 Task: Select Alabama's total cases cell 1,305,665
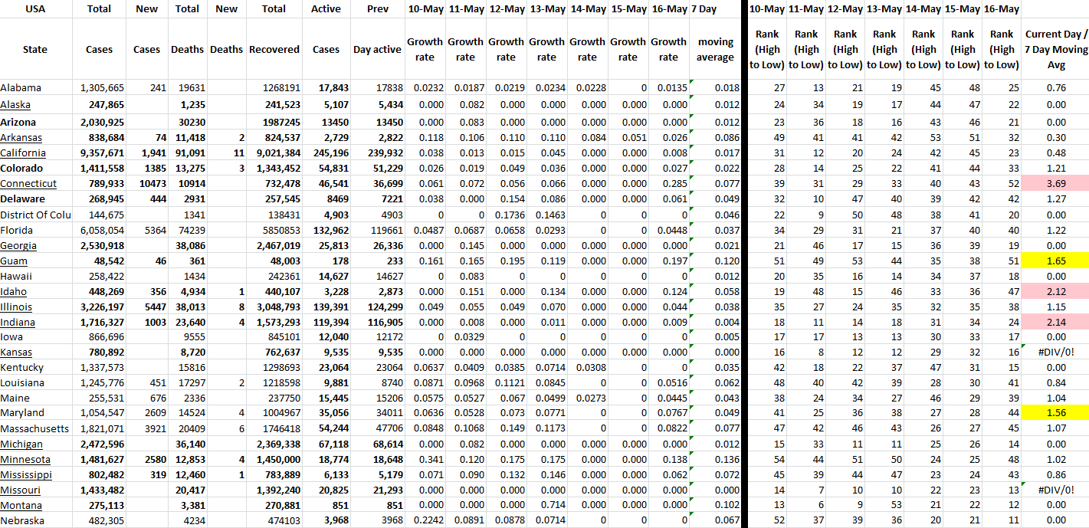tap(99, 87)
